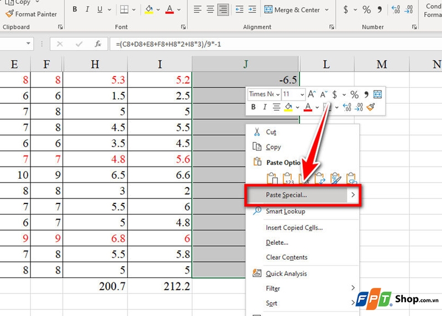
Task: Open ribbon Fill Color dropdown arrow
Action: pos(158,10)
